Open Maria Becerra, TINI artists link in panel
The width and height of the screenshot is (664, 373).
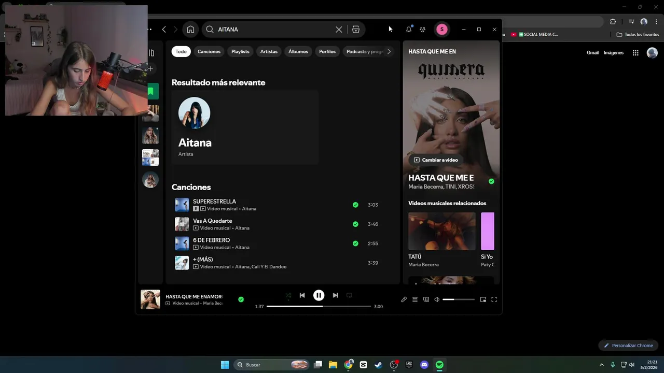click(441, 187)
